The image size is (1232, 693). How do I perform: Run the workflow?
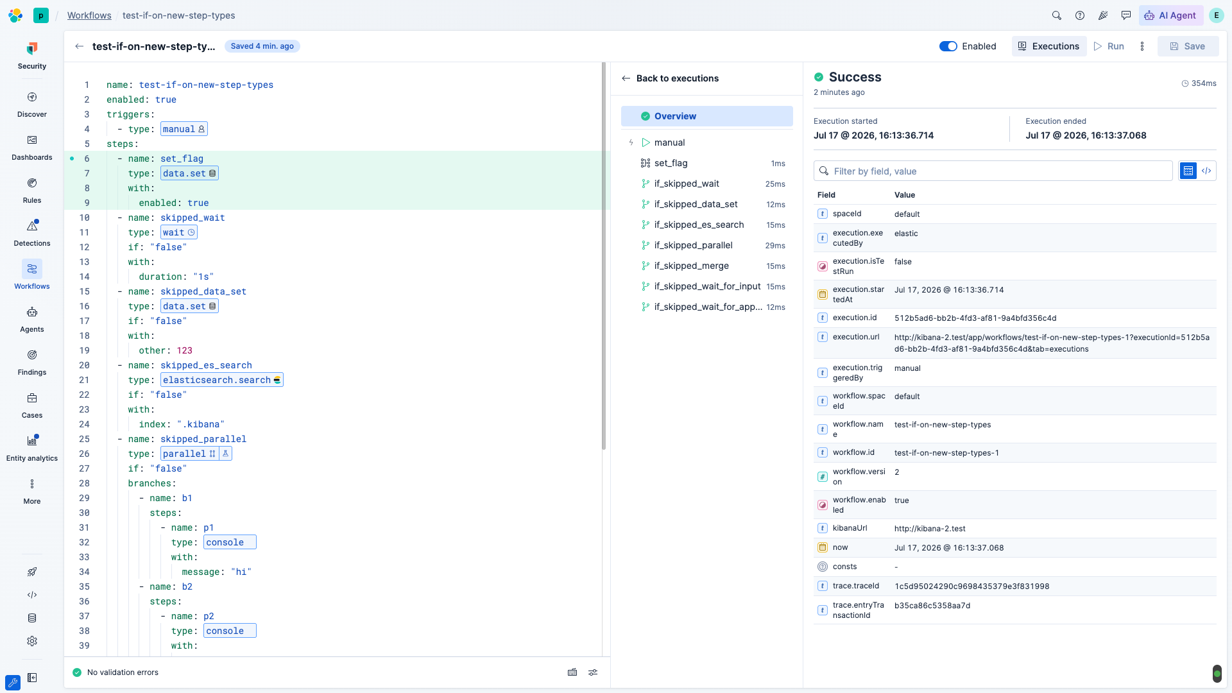[x=1109, y=46]
